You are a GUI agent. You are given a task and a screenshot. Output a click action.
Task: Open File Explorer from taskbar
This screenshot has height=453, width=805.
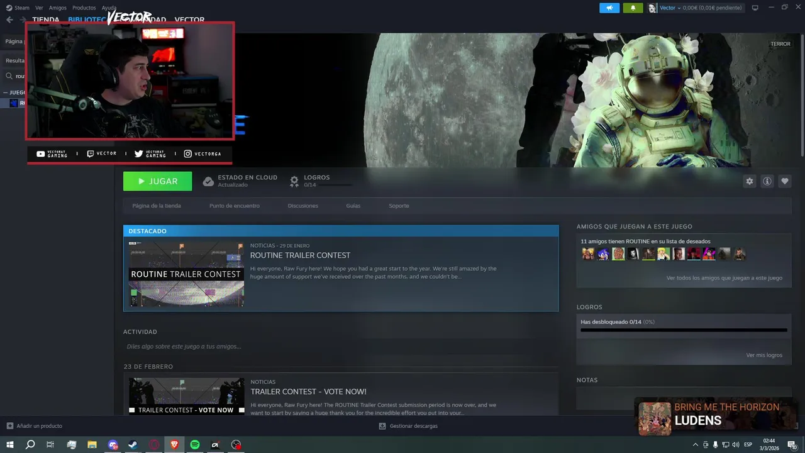tap(92, 445)
